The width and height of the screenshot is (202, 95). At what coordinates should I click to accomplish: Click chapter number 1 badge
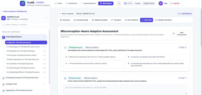pos(4,37)
